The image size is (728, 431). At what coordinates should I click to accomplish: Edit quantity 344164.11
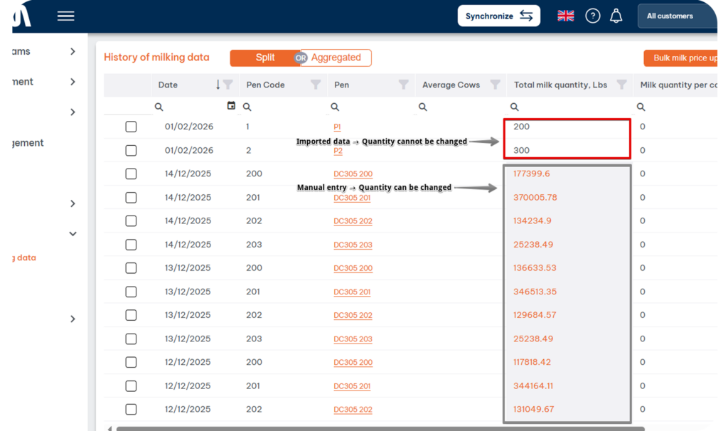533,386
